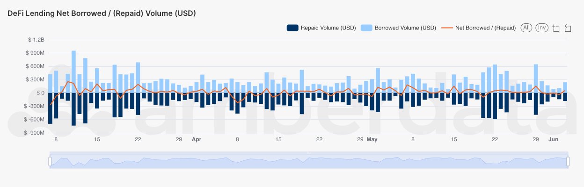Click the $ 600M y-axis label

point(35,66)
